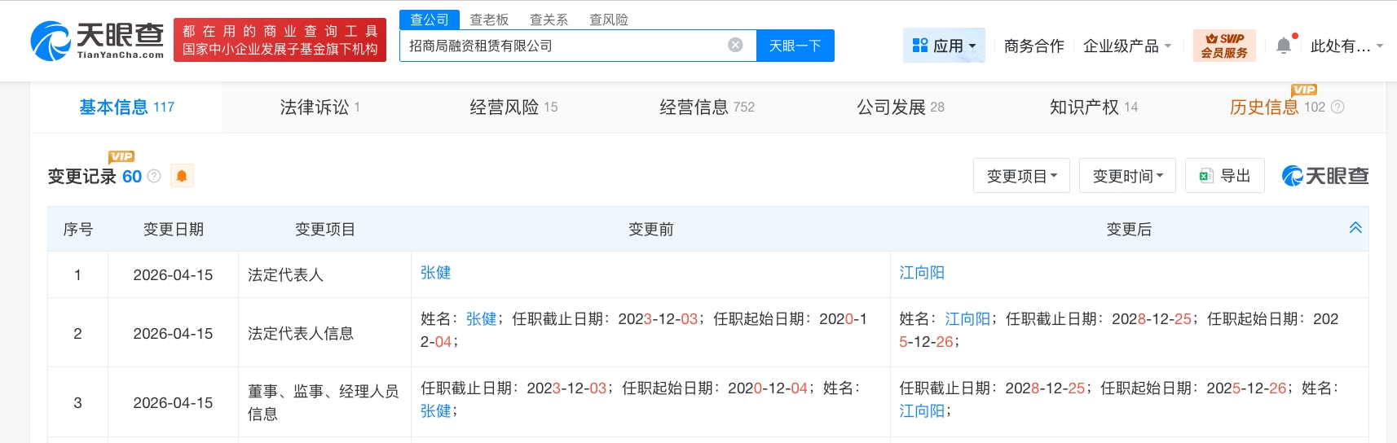Click the TianYanCha logo

tap(98, 40)
